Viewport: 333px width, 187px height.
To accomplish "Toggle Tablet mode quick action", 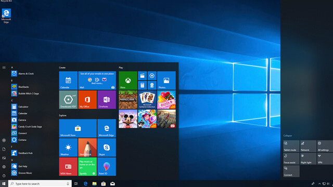I will 291,146.
